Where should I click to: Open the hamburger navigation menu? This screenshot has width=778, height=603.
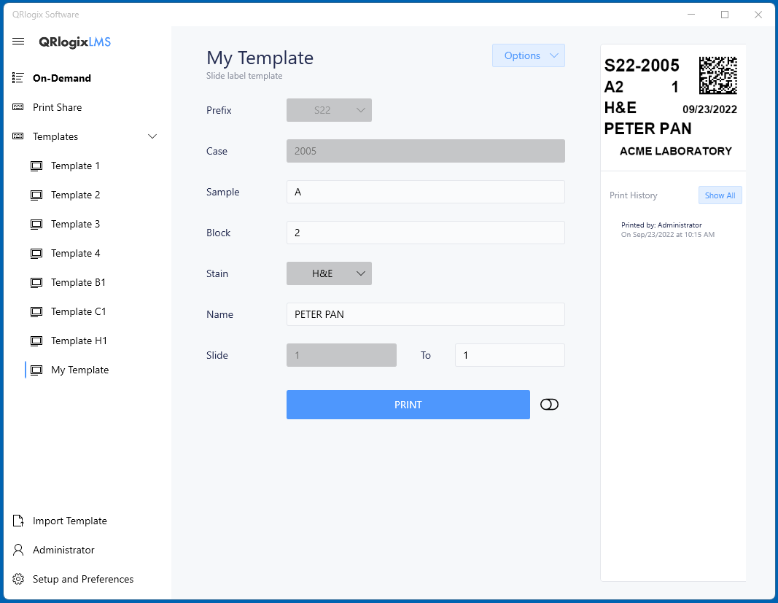[x=18, y=41]
